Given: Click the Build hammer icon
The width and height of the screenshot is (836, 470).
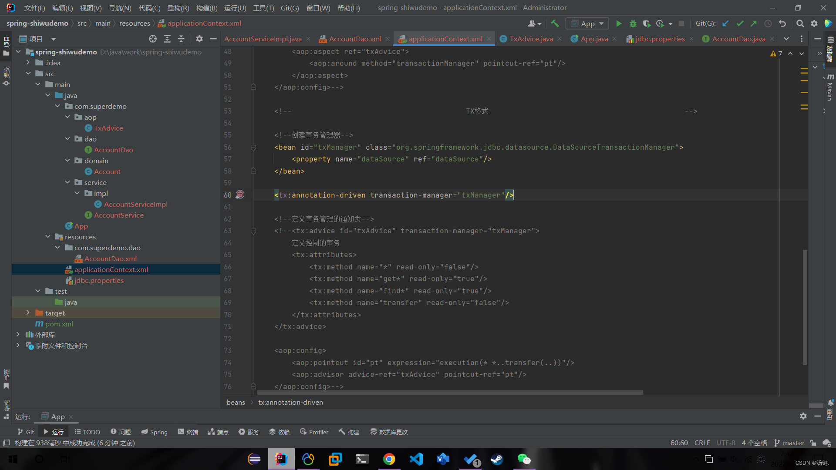Looking at the screenshot, I should pyautogui.click(x=555, y=23).
